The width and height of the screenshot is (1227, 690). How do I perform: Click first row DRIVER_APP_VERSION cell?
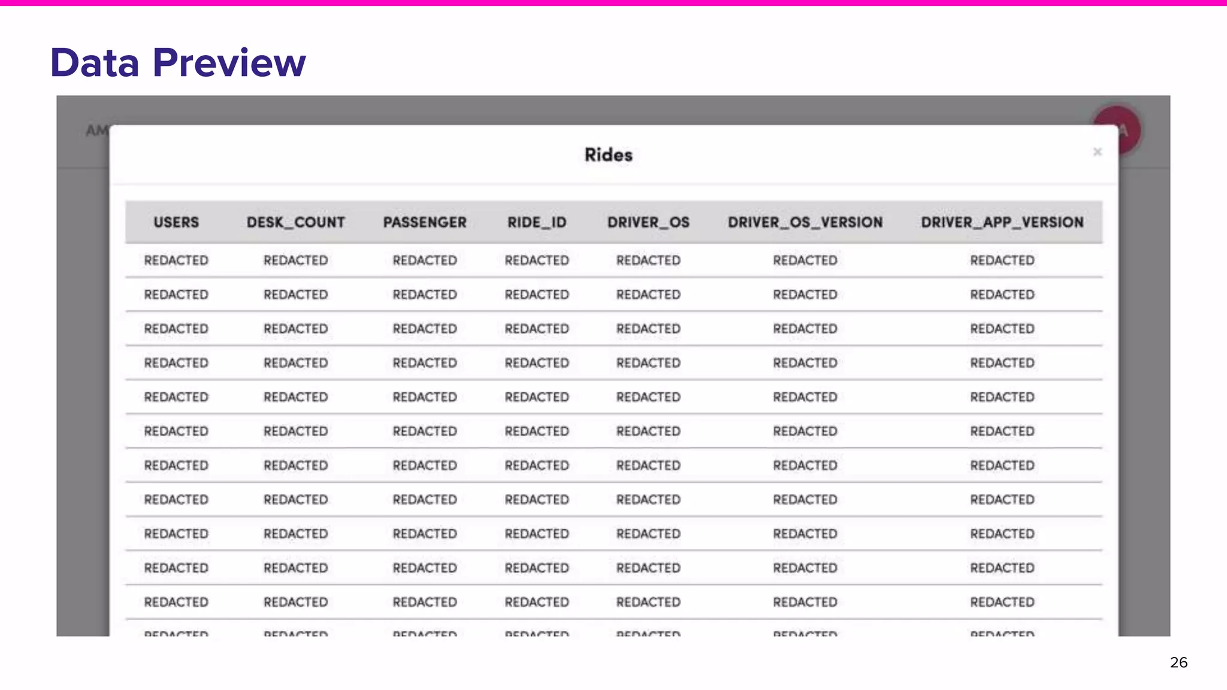[x=1002, y=261]
